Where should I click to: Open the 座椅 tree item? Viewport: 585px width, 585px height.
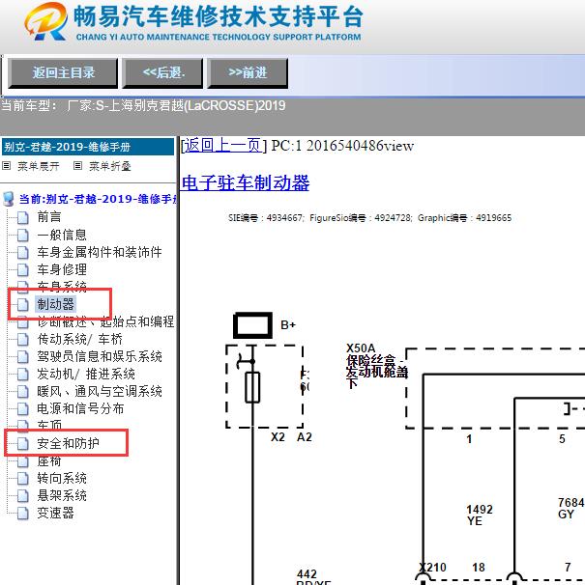(x=49, y=461)
